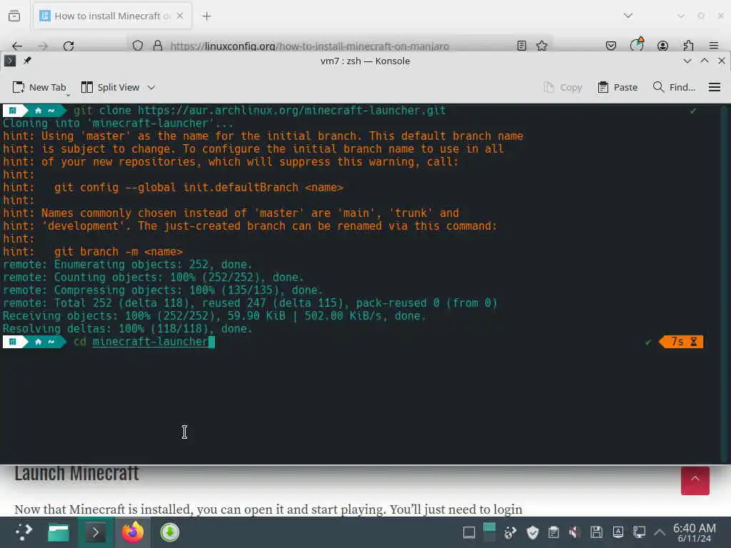Toggle pin Konsole window on all desktops
Image resolution: width=731 pixels, height=548 pixels.
[x=28, y=61]
